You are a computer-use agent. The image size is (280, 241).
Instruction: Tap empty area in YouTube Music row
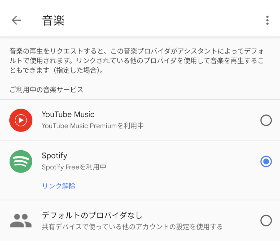pyautogui.click(x=196, y=120)
